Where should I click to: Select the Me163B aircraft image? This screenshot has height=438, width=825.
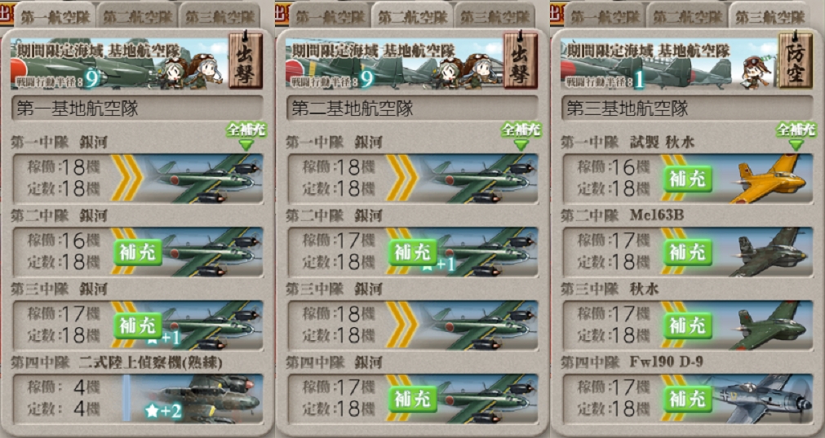pyautogui.click(x=770, y=252)
